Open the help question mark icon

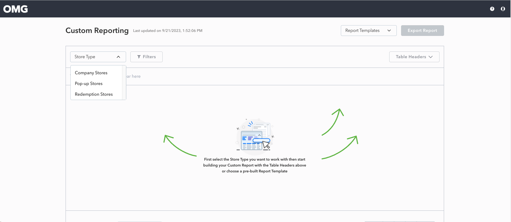[492, 9]
